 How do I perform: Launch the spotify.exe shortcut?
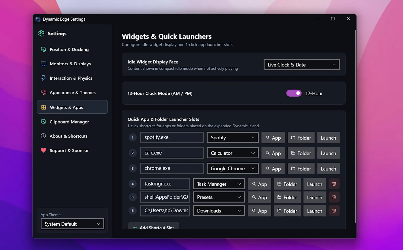pos(328,138)
